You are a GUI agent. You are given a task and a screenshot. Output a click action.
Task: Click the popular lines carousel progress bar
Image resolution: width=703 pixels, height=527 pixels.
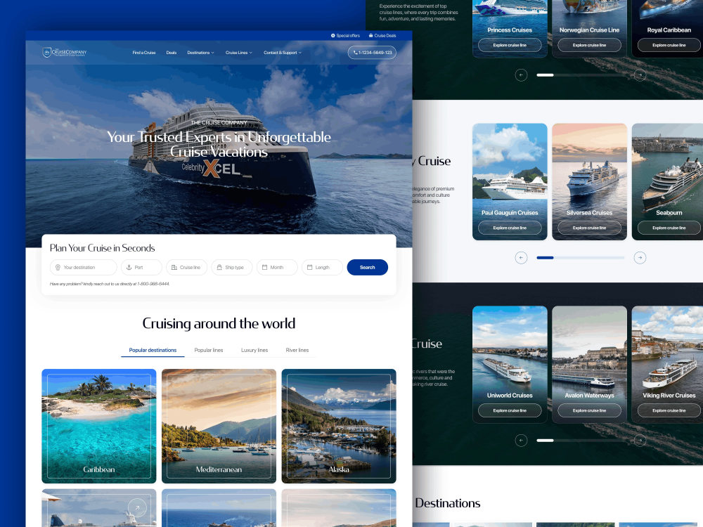581,75
